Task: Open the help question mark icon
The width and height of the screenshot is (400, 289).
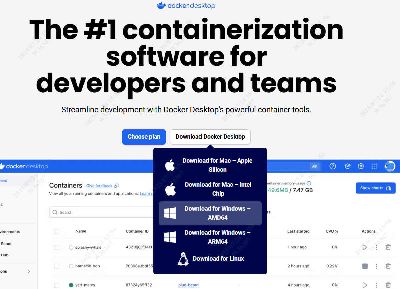Action: click(x=333, y=166)
